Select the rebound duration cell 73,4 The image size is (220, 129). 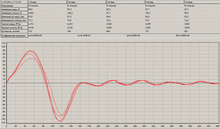pyautogui.click(x=70, y=21)
